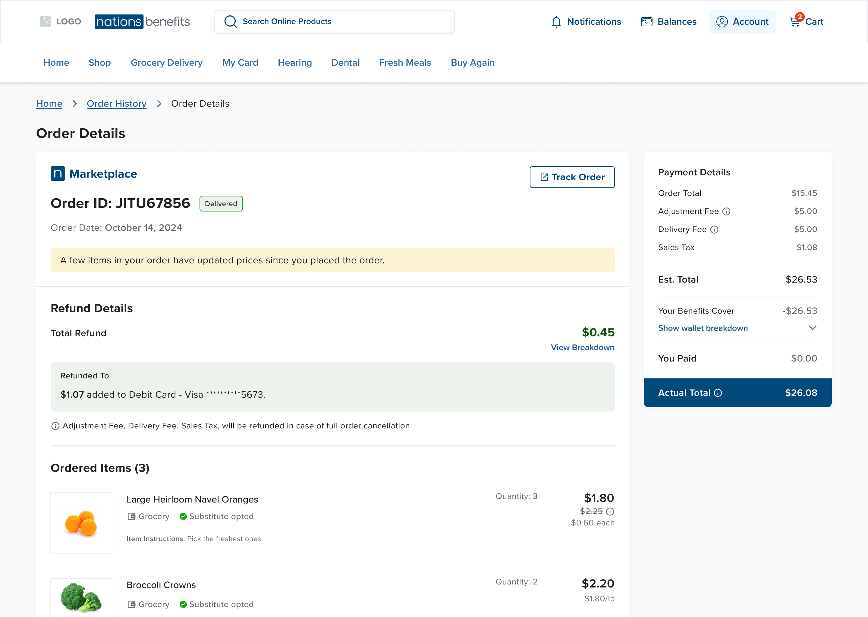Open the Account profile icon
This screenshot has height=617, width=868.
coord(723,22)
